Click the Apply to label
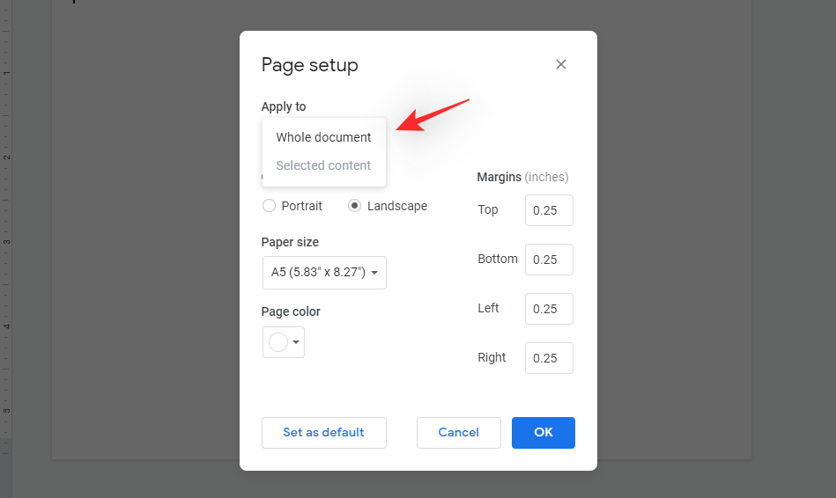The image size is (836, 498). tap(284, 106)
